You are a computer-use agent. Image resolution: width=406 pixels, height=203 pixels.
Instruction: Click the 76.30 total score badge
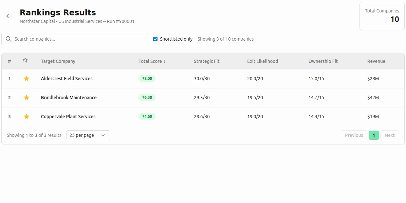point(147,98)
